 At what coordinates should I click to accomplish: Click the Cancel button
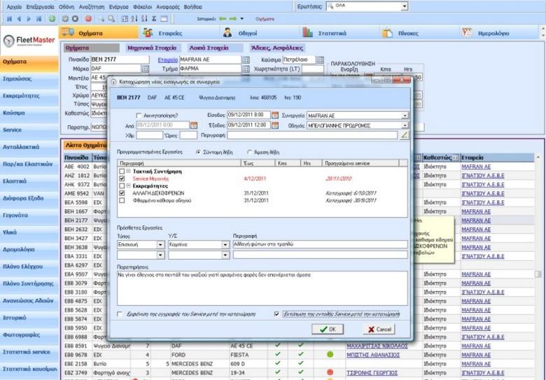(379, 329)
